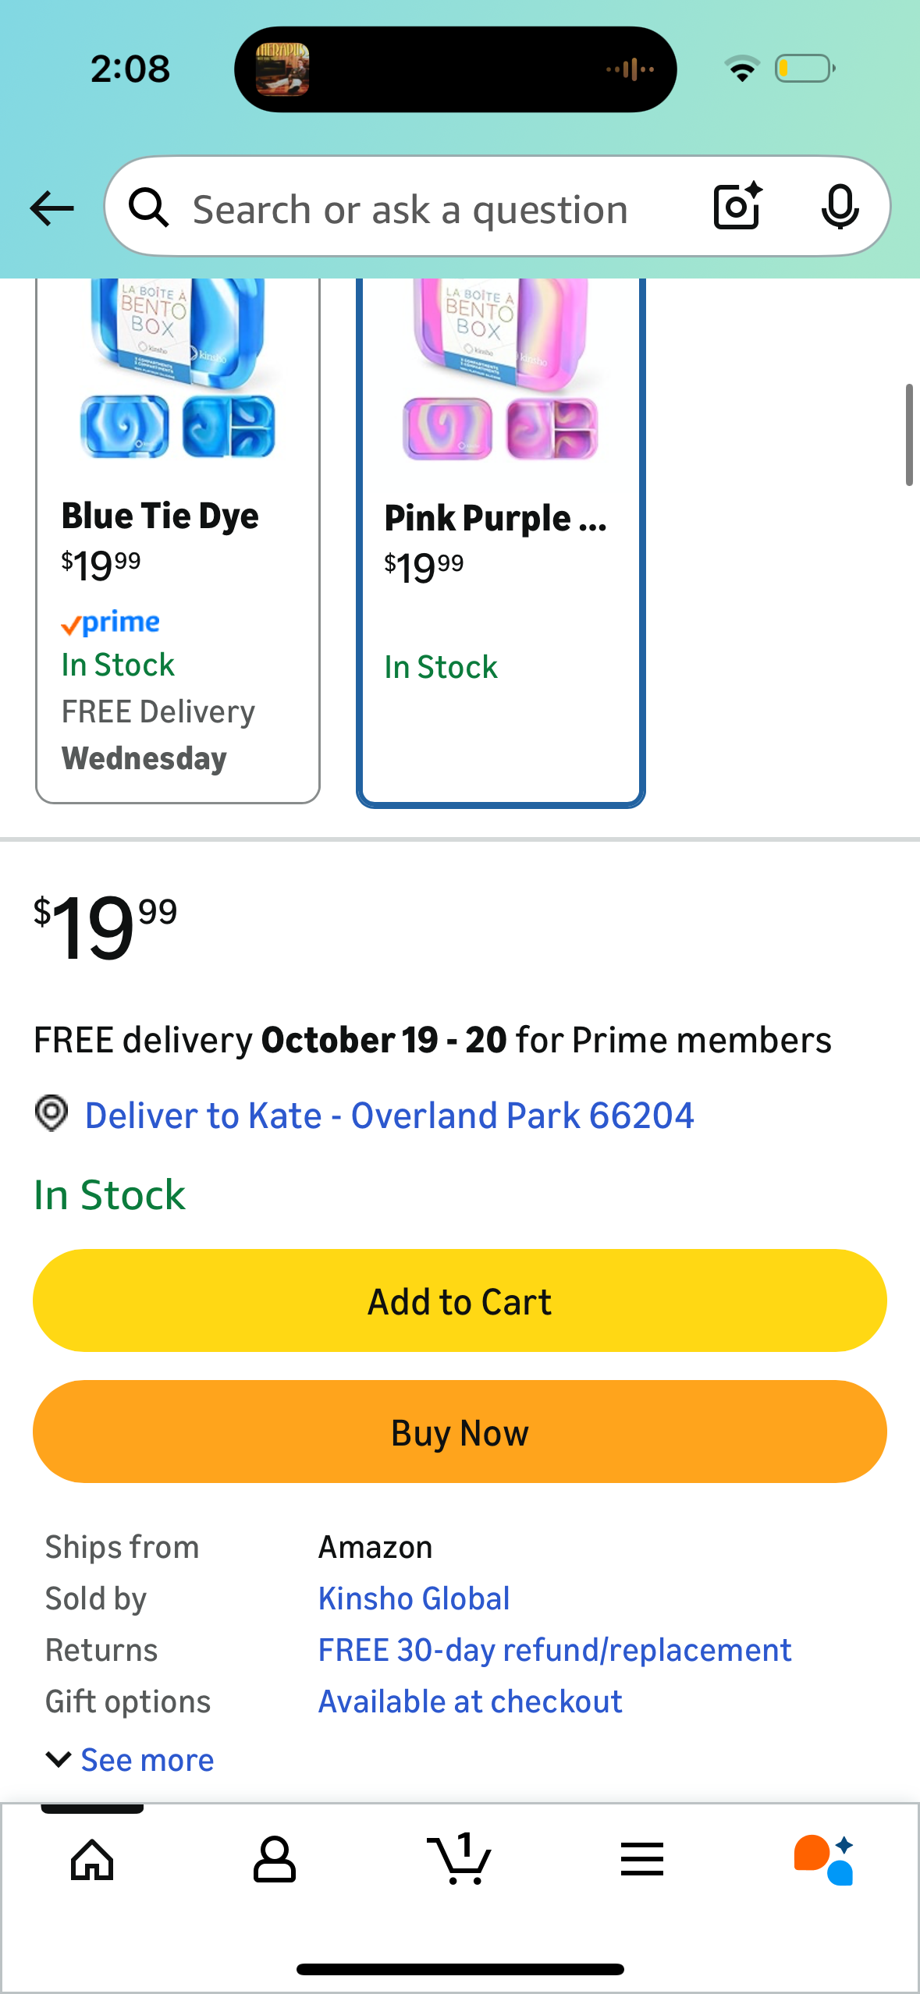Screen dimensions: 920x1994
Task: Tap the back arrow icon
Action: (x=52, y=208)
